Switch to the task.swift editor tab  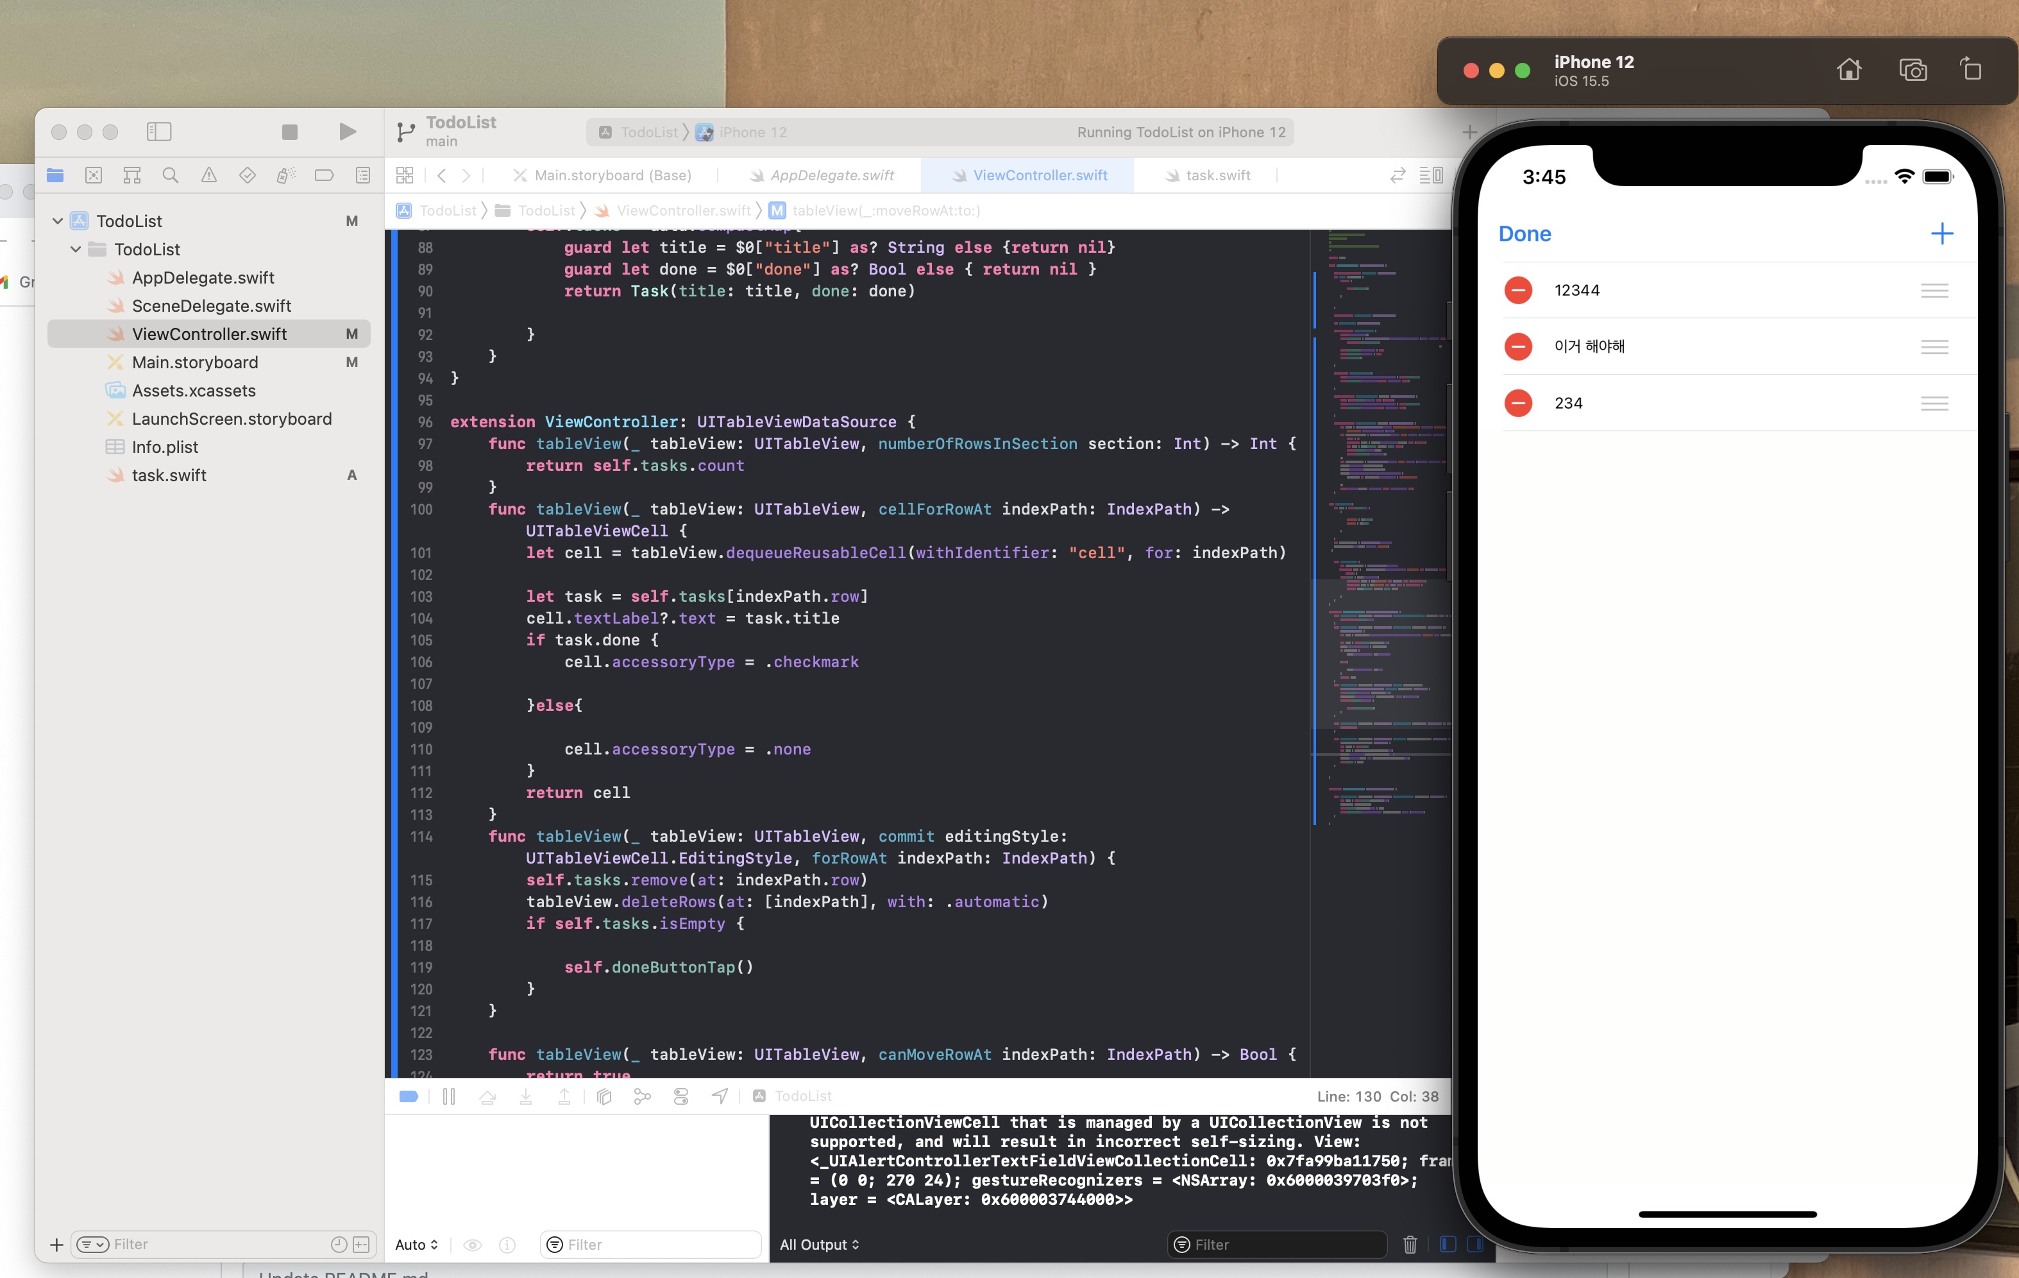(x=1216, y=175)
